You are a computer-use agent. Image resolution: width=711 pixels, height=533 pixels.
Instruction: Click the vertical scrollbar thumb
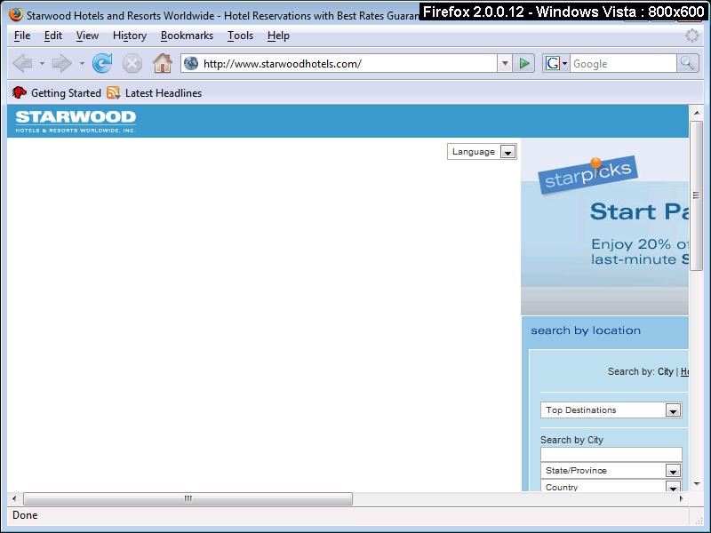[696, 195]
